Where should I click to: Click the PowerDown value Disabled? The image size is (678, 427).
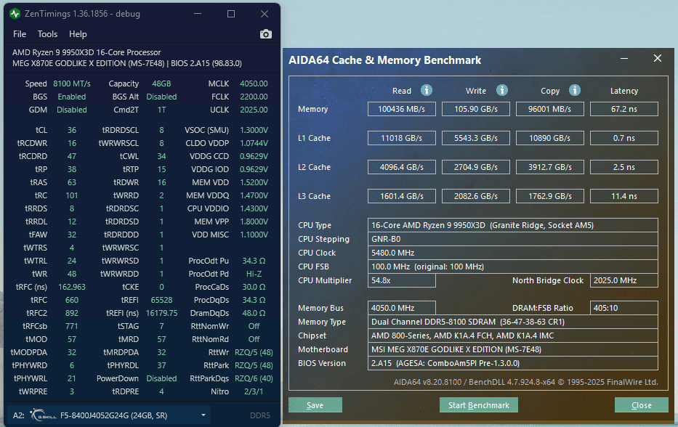pyautogui.click(x=161, y=378)
